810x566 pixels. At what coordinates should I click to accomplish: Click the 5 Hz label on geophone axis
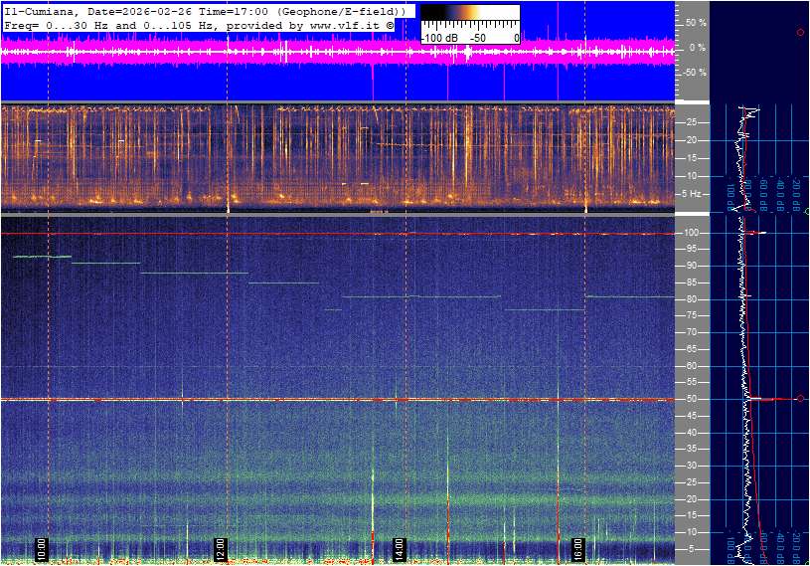point(694,193)
